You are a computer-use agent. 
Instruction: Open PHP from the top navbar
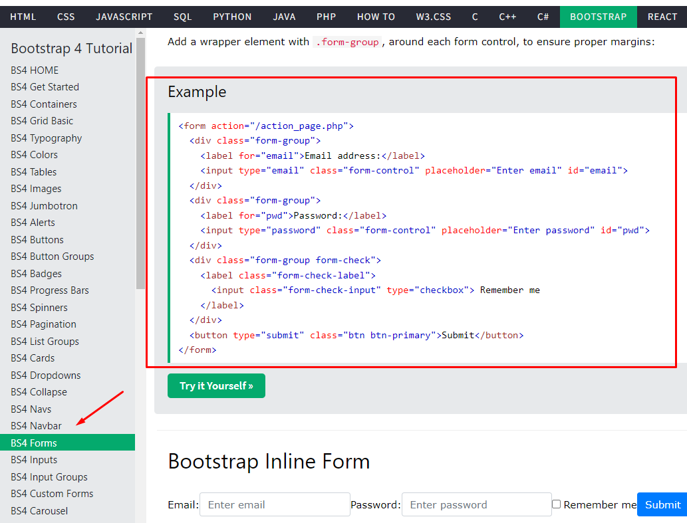tap(326, 17)
